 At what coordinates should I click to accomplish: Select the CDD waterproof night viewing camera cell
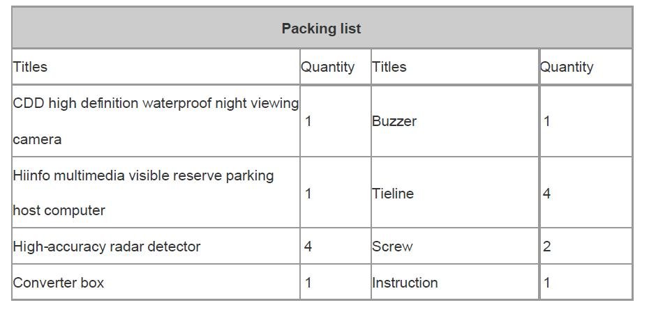156,121
